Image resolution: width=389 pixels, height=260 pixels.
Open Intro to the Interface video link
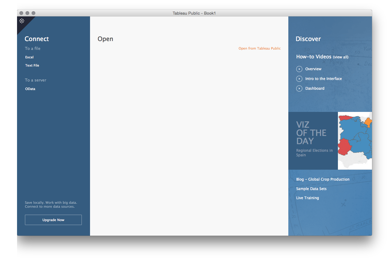[324, 79]
